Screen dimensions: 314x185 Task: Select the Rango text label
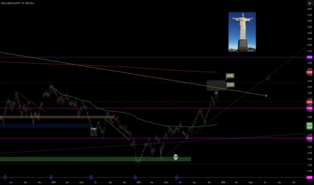click(x=94, y=128)
